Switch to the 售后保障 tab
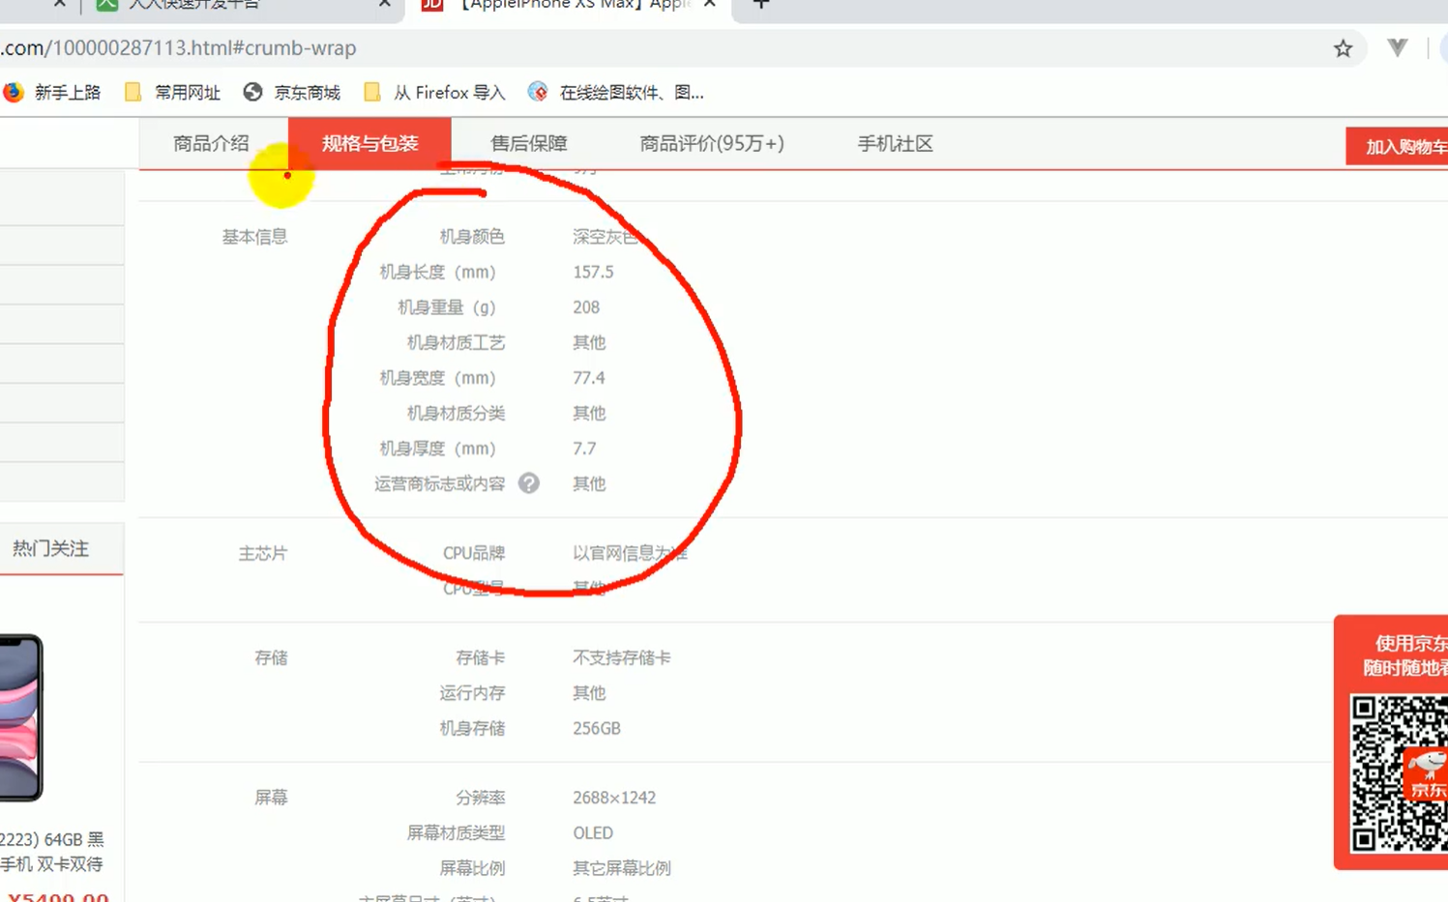1448x902 pixels. tap(528, 143)
